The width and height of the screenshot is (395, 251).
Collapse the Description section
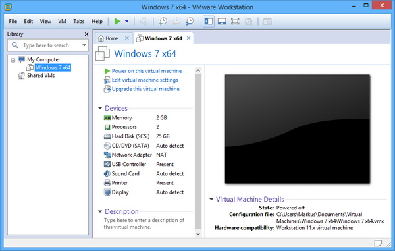(100, 211)
